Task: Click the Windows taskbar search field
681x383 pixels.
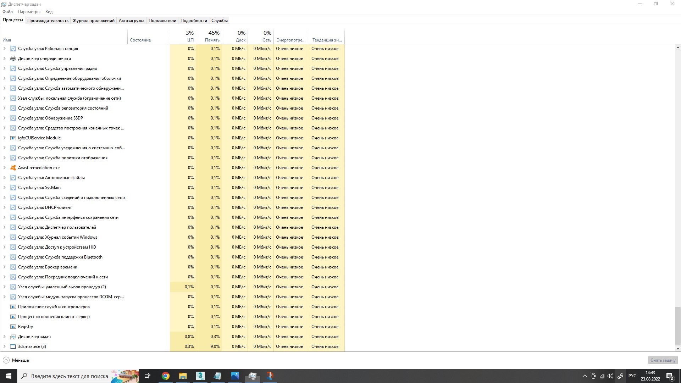Action: [69, 376]
